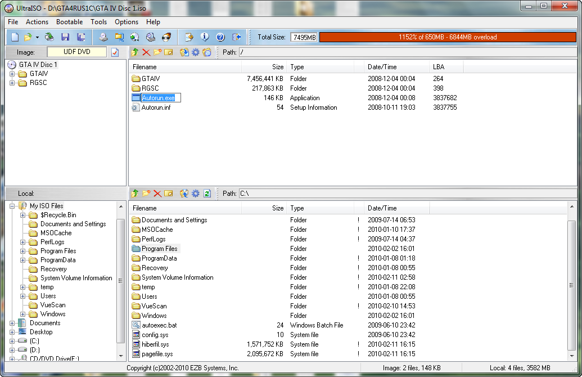Click the Extract icon in image toolbar
The height and width of the screenshot is (377, 582).
(184, 52)
